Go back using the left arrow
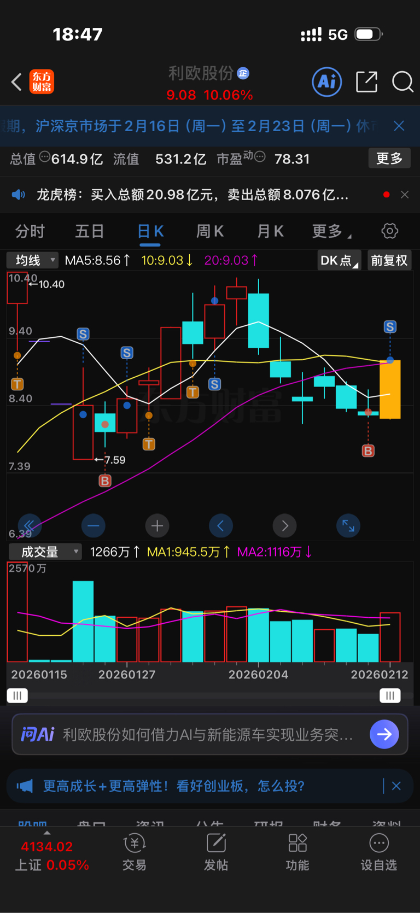 click(x=16, y=82)
